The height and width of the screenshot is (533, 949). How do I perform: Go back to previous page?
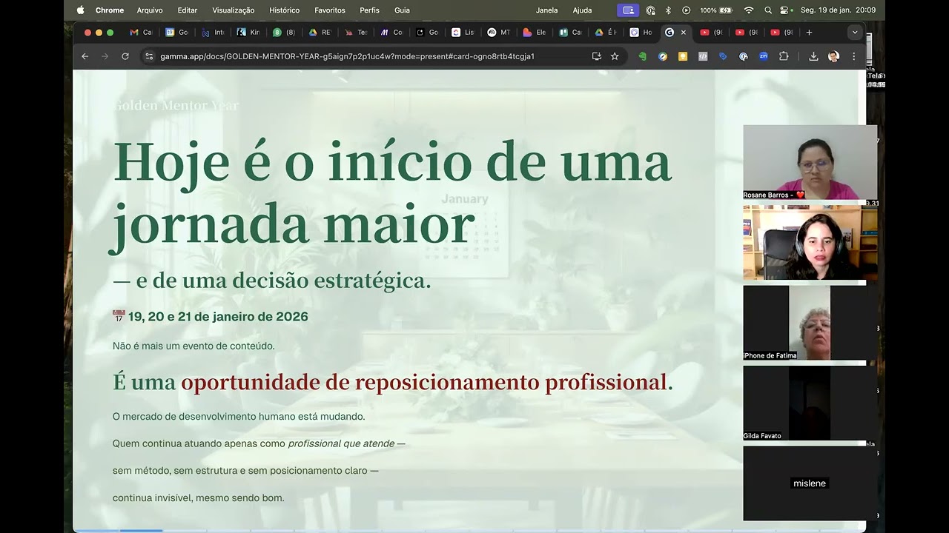pos(85,56)
